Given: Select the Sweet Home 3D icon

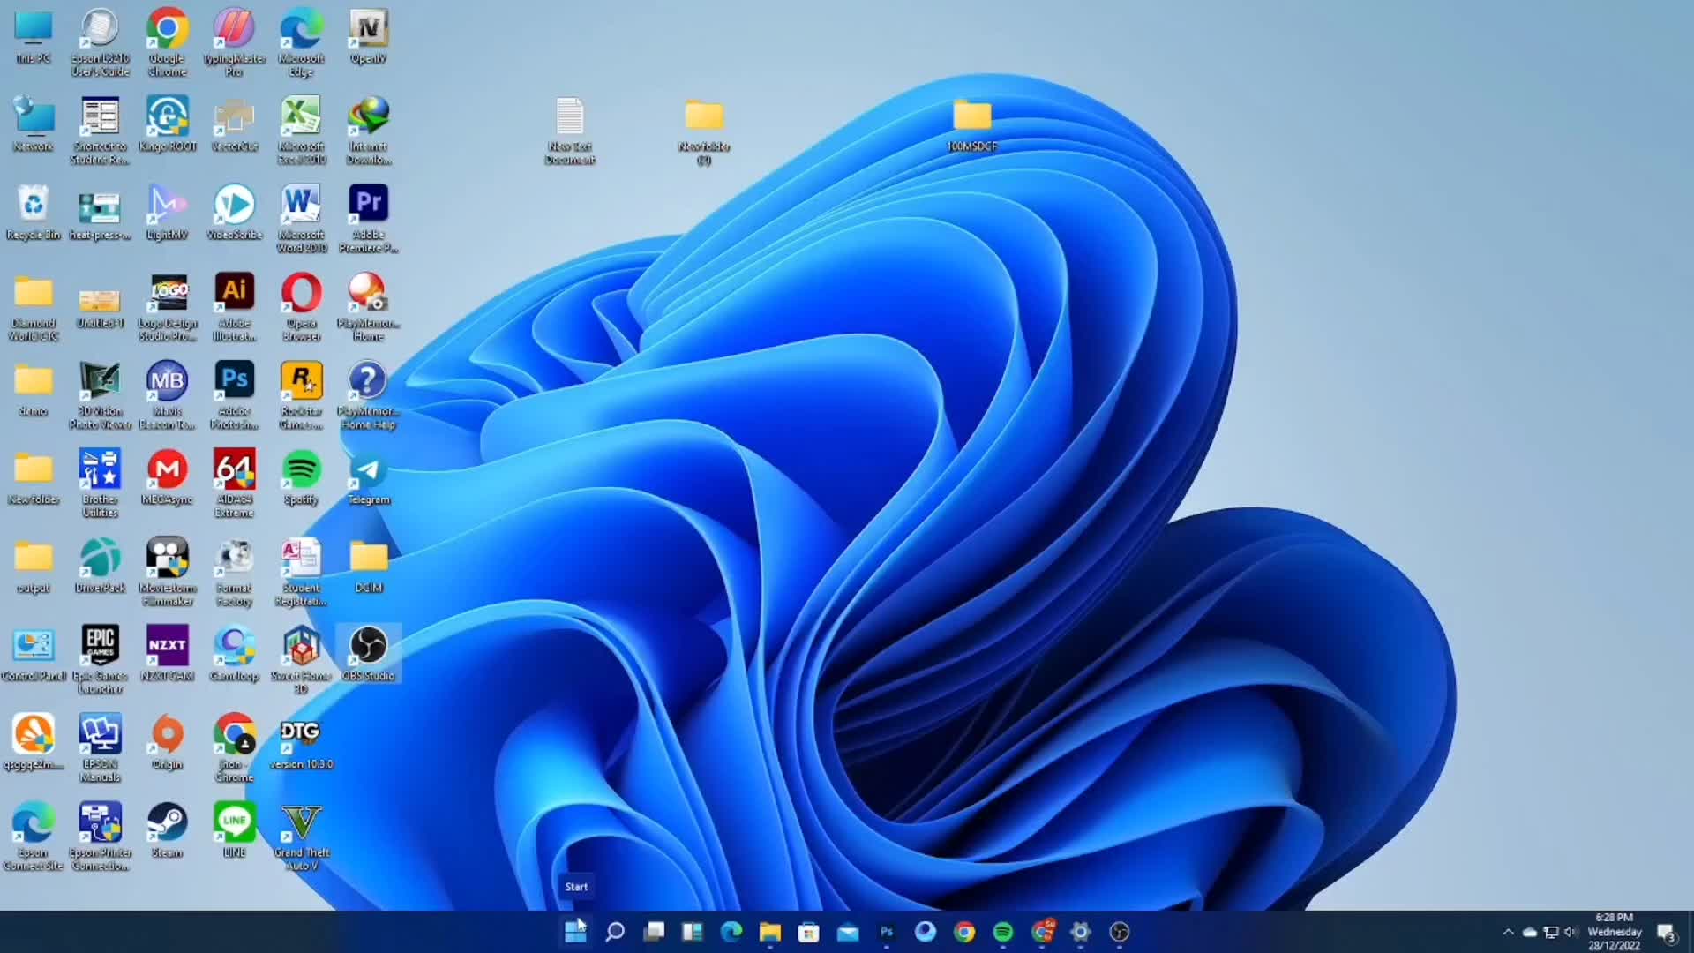Looking at the screenshot, I should coord(301,660).
